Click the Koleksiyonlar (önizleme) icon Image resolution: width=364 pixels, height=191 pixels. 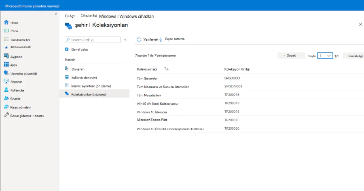point(67,93)
